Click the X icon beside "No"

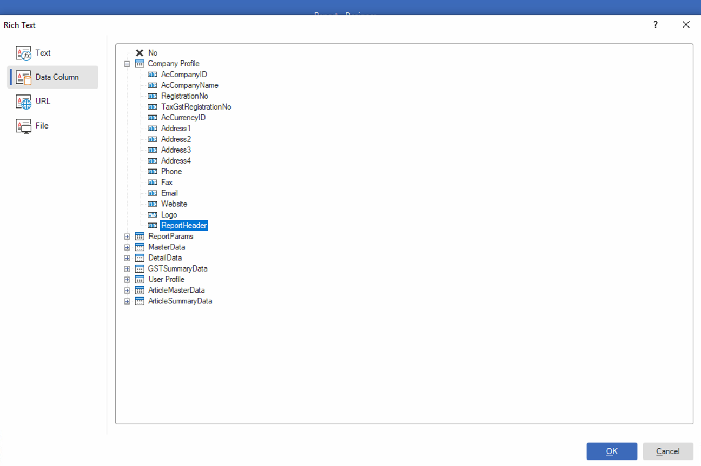(140, 52)
